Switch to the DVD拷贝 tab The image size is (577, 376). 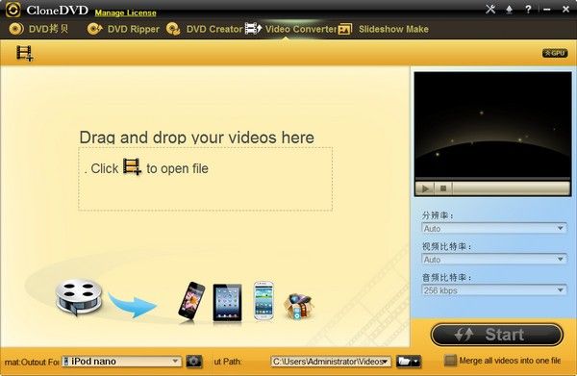pyautogui.click(x=38, y=29)
